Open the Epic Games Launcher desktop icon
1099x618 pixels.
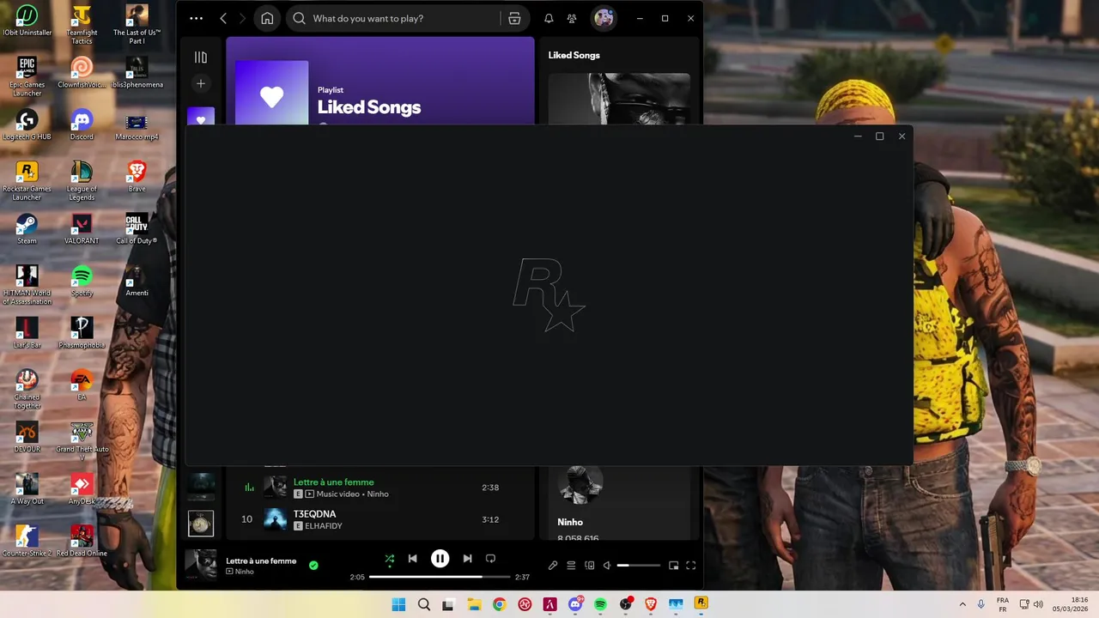[27, 77]
